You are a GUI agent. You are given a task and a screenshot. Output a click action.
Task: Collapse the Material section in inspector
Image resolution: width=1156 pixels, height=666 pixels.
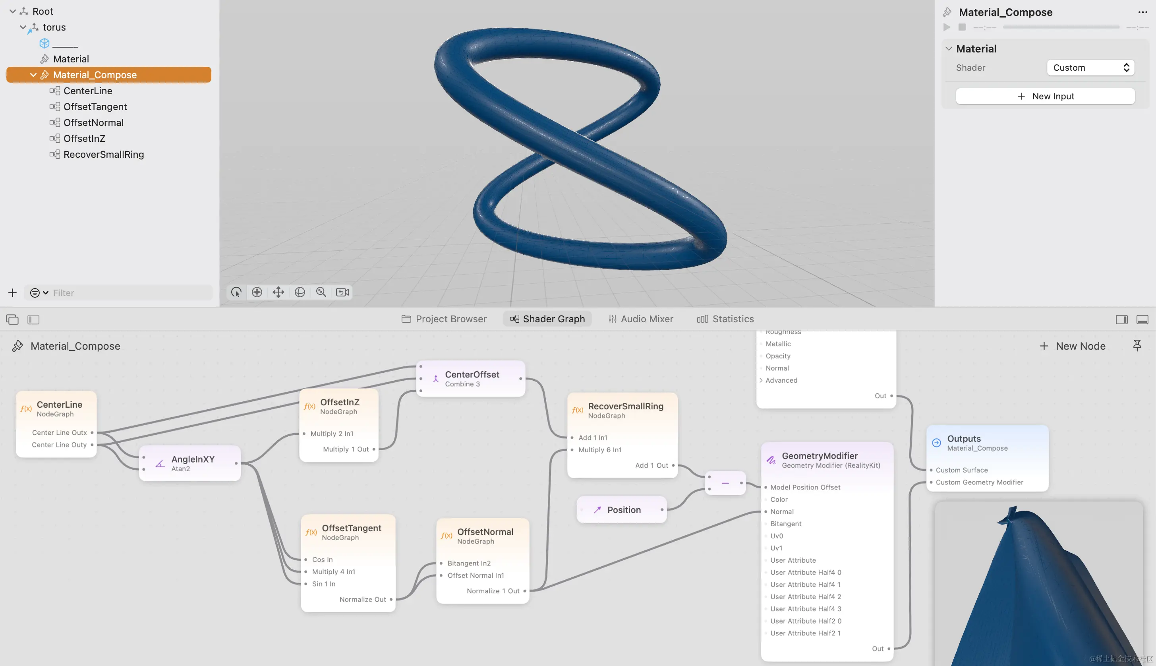click(949, 49)
